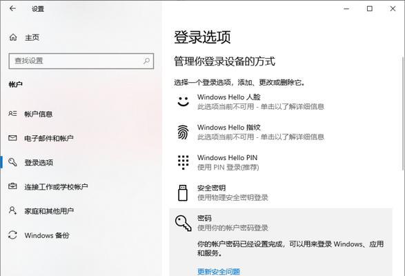Screen dimensions: 405x276
Task: Open 帐户信息 in sidebar
Action: click(x=38, y=114)
